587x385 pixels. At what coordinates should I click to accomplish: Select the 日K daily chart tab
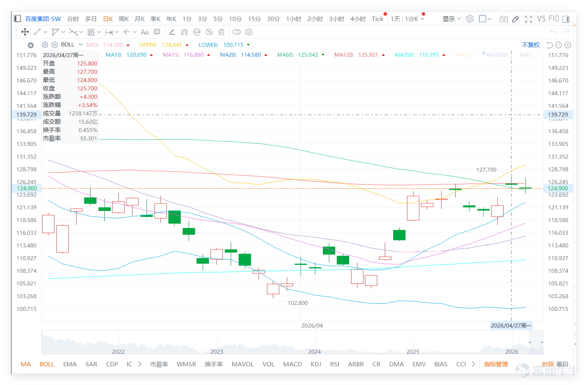pyautogui.click(x=108, y=19)
